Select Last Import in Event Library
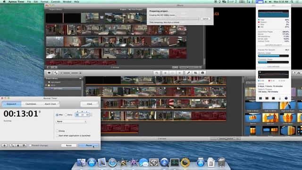The width and height of the screenshot is (302, 170). pos(56,82)
